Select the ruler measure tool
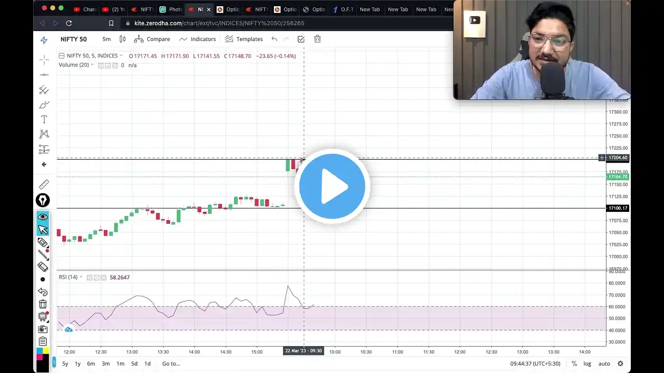 click(x=44, y=184)
